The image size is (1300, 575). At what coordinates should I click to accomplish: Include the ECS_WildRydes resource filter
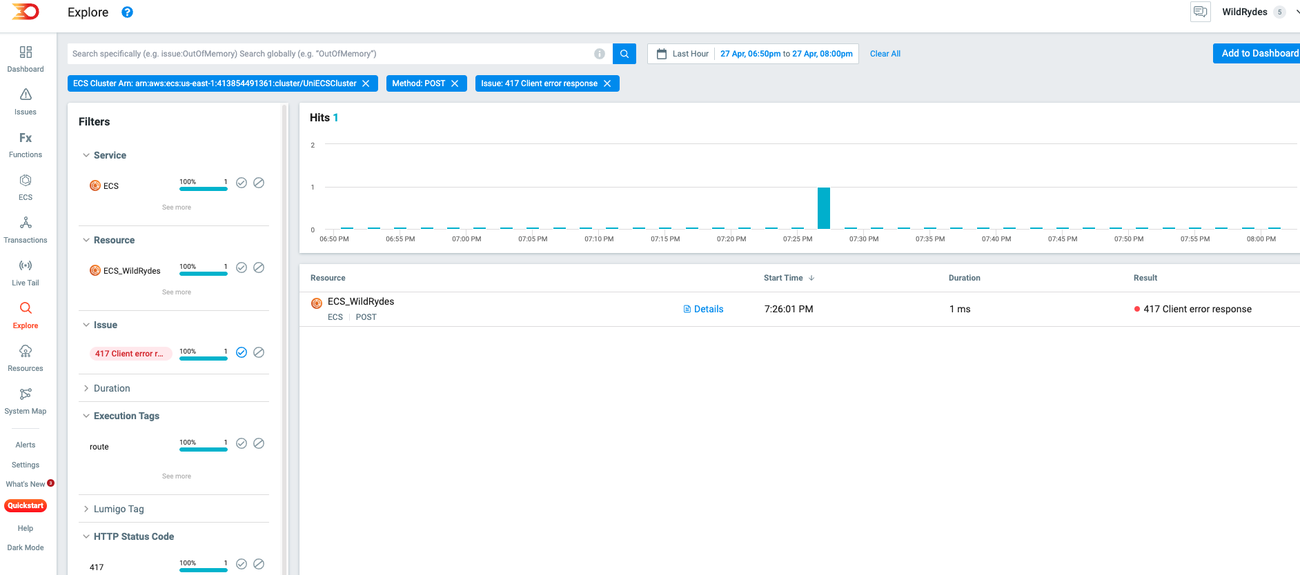[242, 268]
